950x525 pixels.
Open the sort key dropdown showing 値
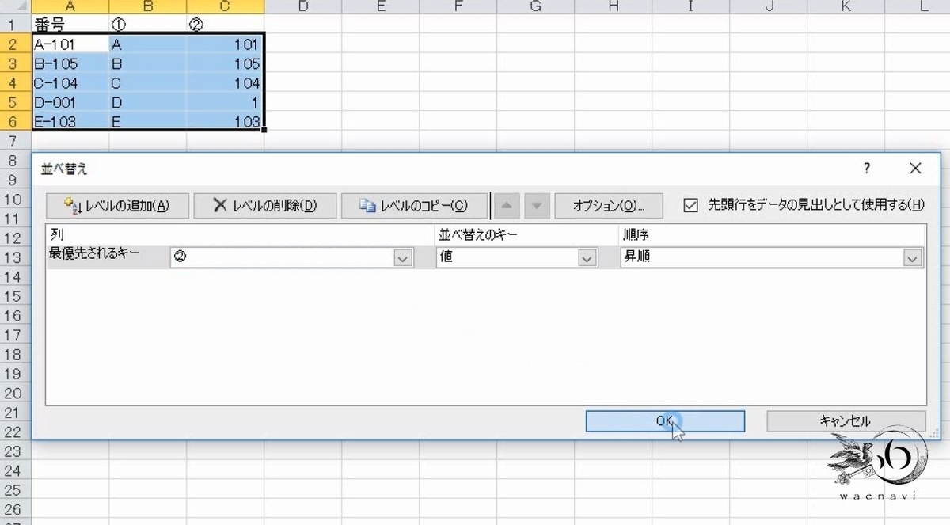(586, 257)
